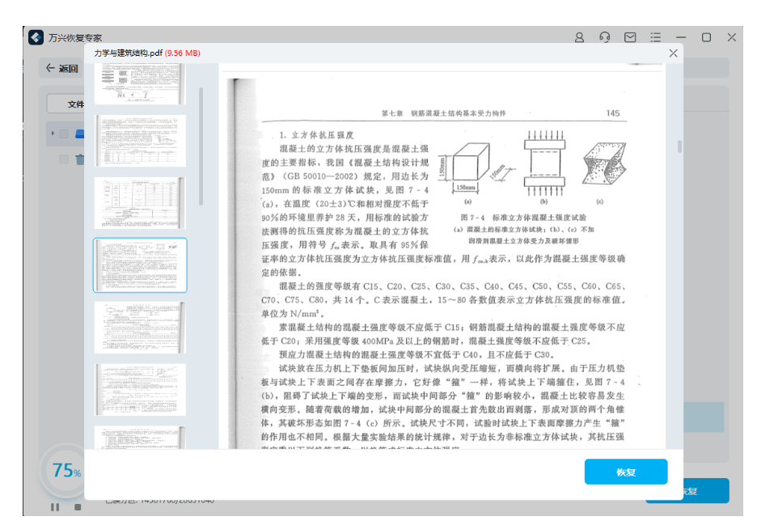Screen dimensions: 774x525
Task: Open the user account icon
Action: (x=580, y=37)
